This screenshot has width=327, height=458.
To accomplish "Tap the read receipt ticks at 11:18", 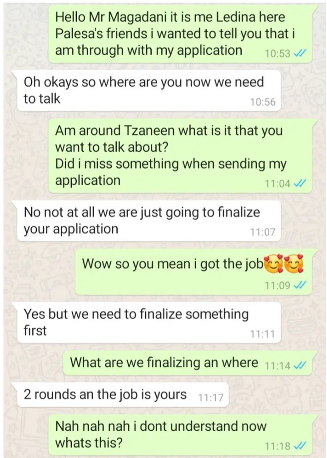I will (x=300, y=446).
